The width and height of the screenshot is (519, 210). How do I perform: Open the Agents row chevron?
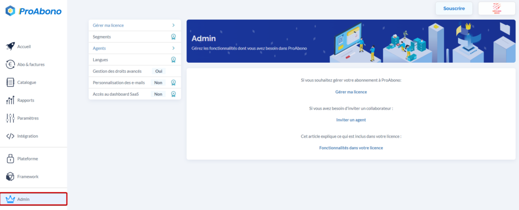click(173, 48)
